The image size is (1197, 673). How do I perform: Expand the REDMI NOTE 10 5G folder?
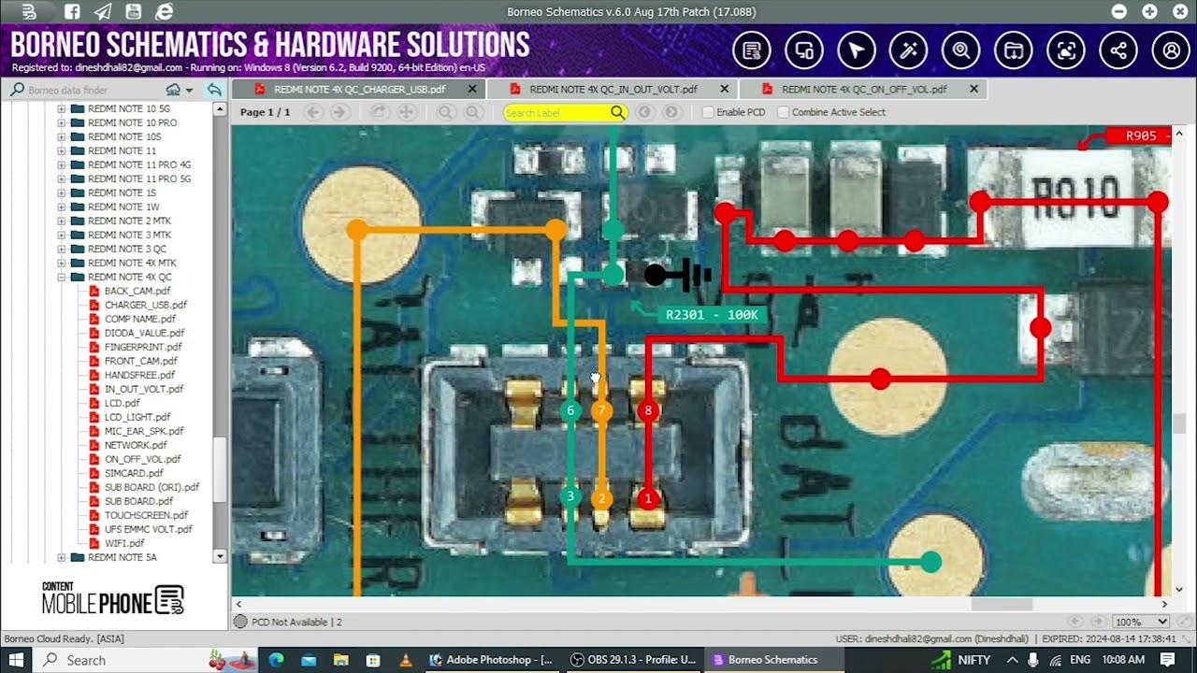pyautogui.click(x=62, y=108)
